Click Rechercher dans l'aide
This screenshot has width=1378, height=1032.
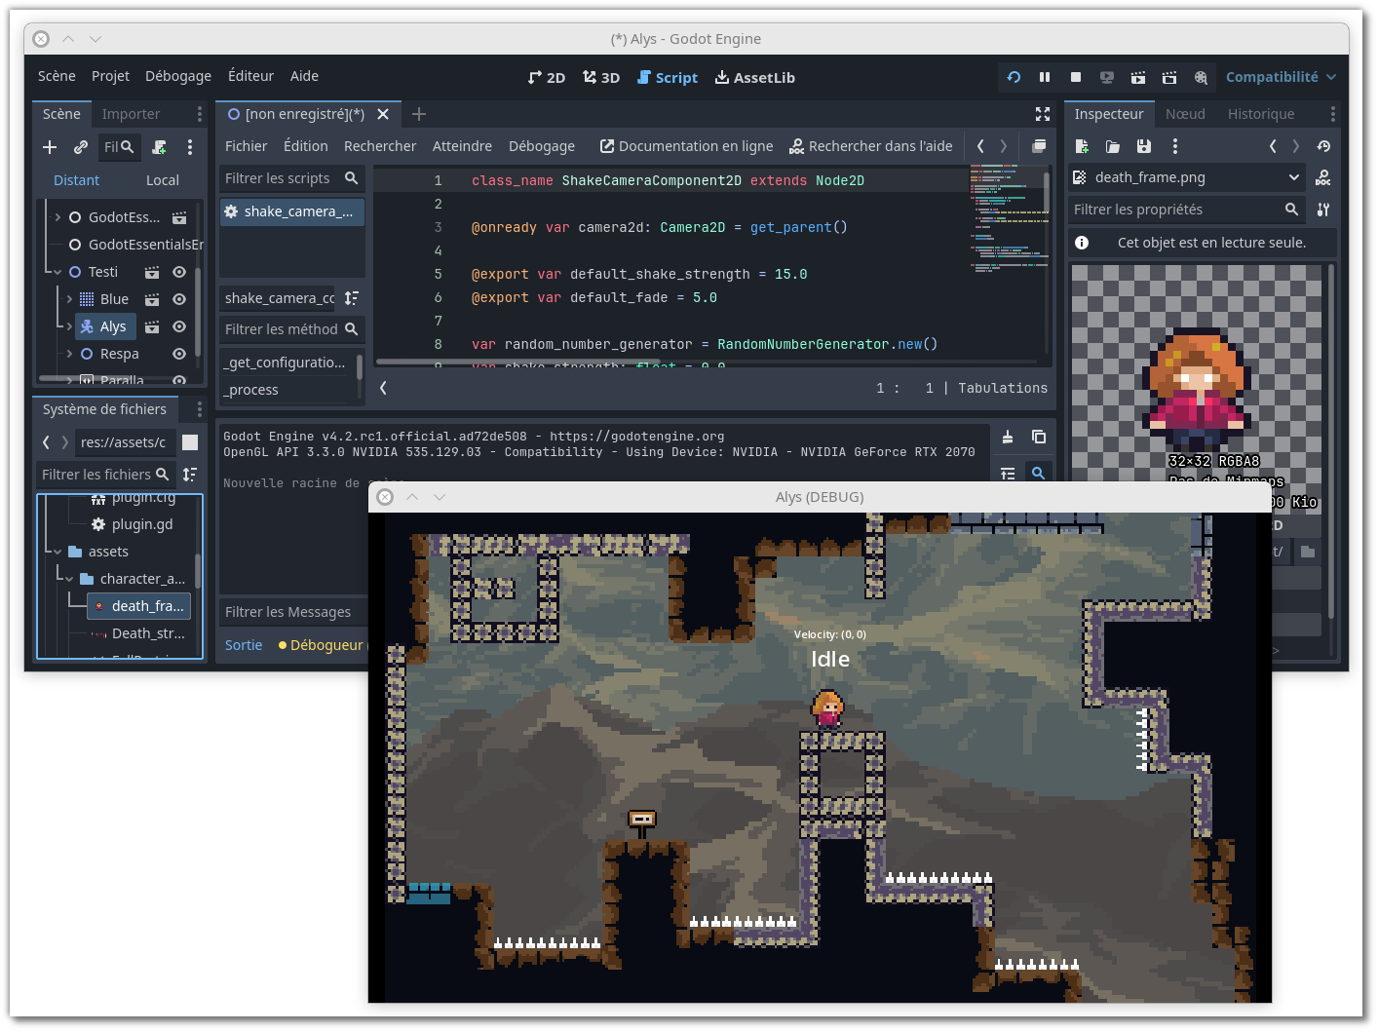[x=871, y=146]
